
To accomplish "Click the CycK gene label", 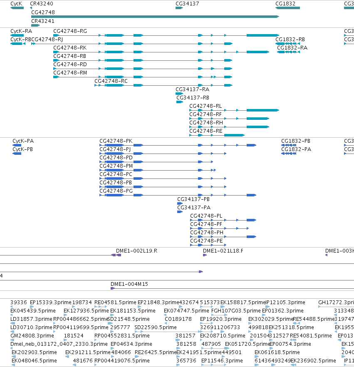I will [x=16, y=4].
